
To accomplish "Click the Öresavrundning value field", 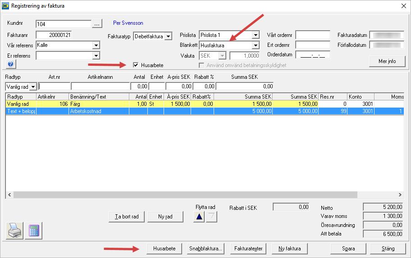I will point(383,225).
